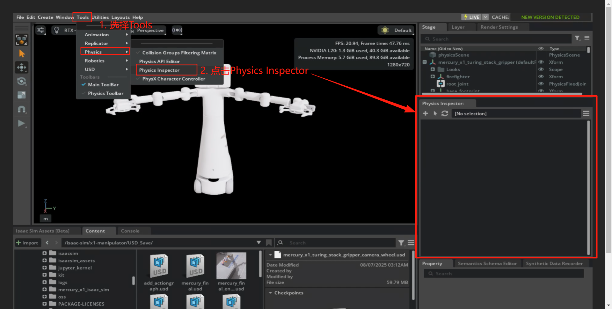The image size is (612, 309).
Task: Select the root_joint physics joint icon
Action: click(x=441, y=84)
